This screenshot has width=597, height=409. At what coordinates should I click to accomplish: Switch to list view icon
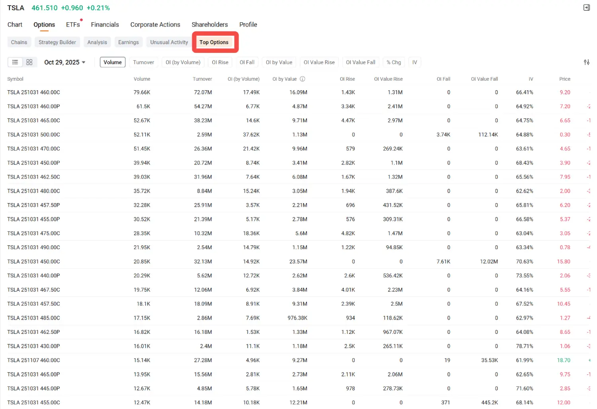click(15, 62)
